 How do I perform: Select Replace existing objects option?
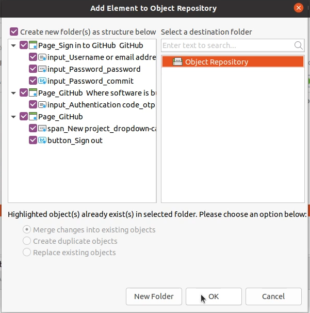(27, 253)
